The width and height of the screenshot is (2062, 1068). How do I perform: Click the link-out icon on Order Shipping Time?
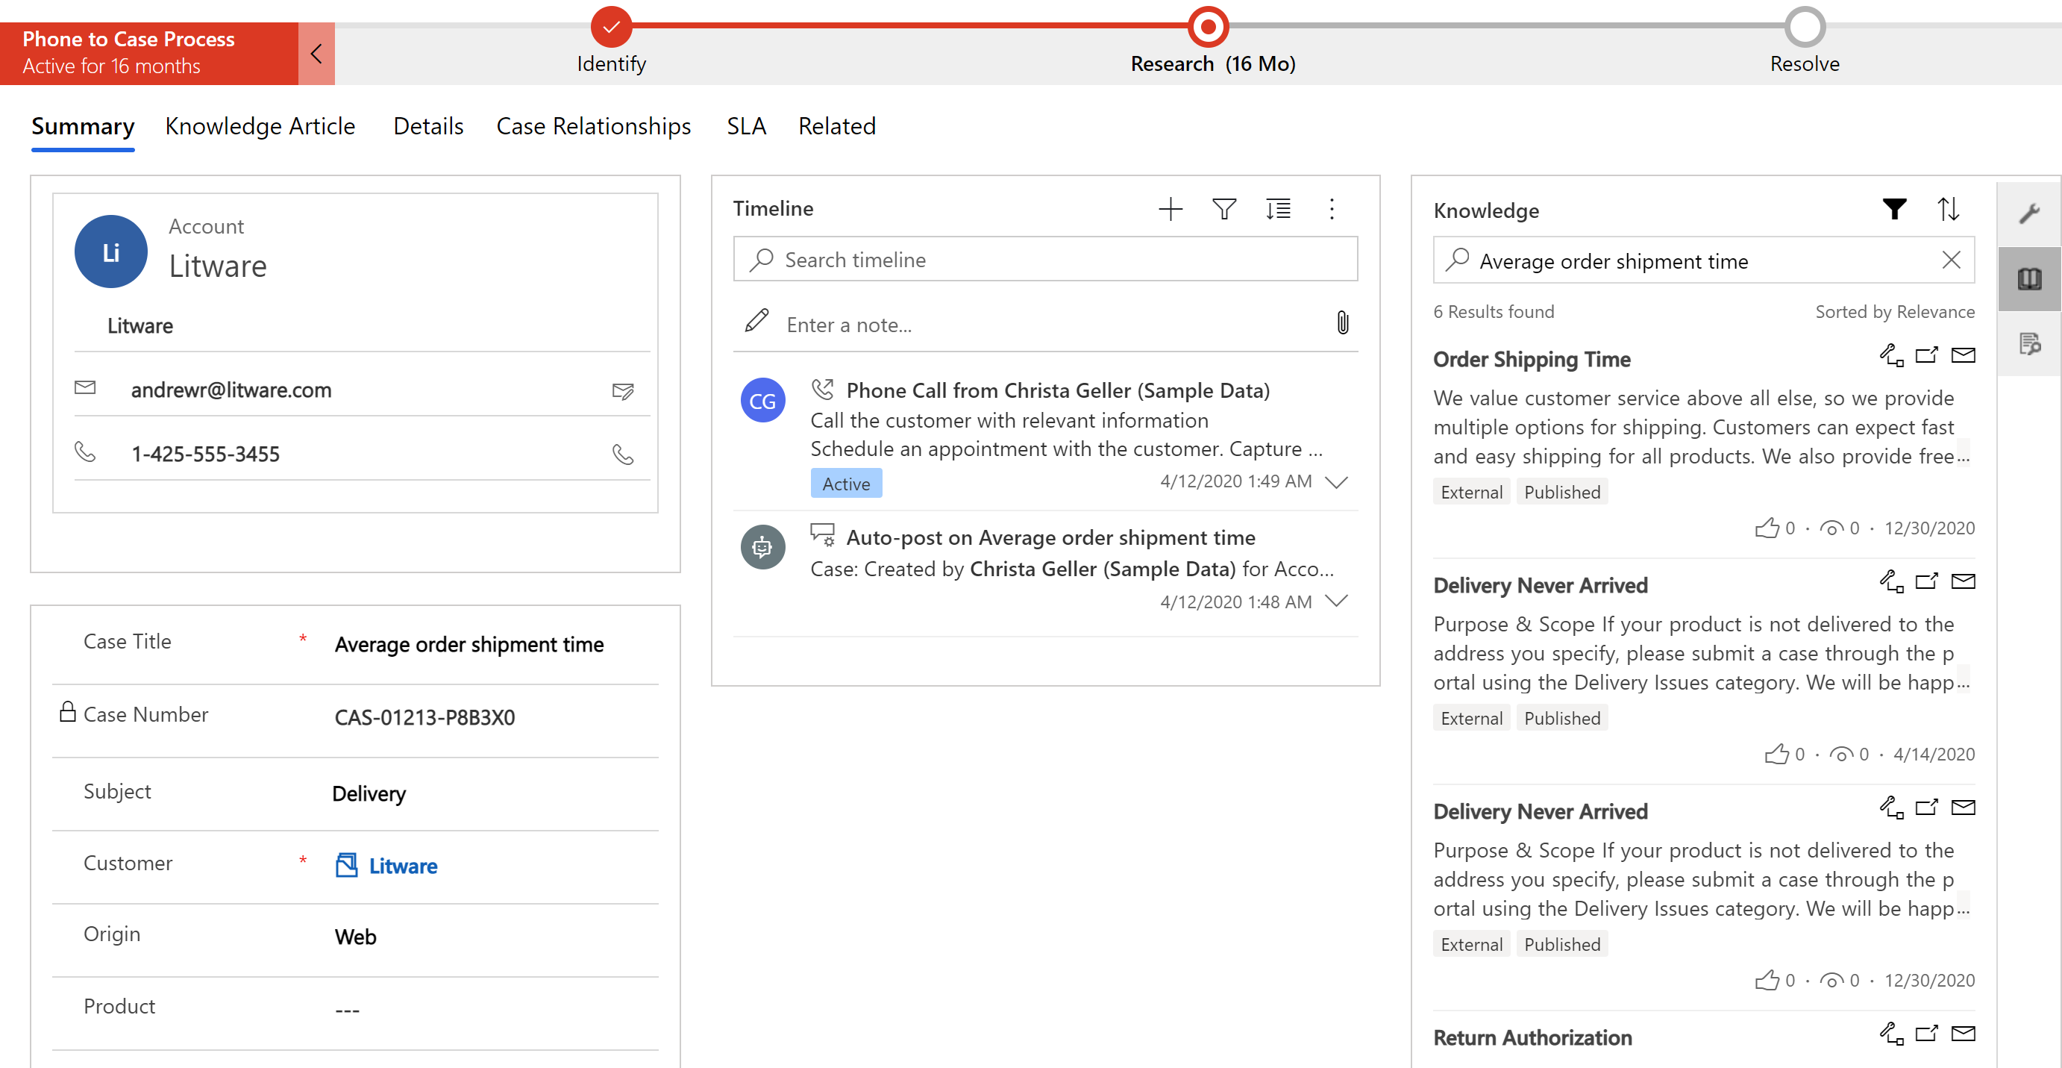coord(1927,357)
